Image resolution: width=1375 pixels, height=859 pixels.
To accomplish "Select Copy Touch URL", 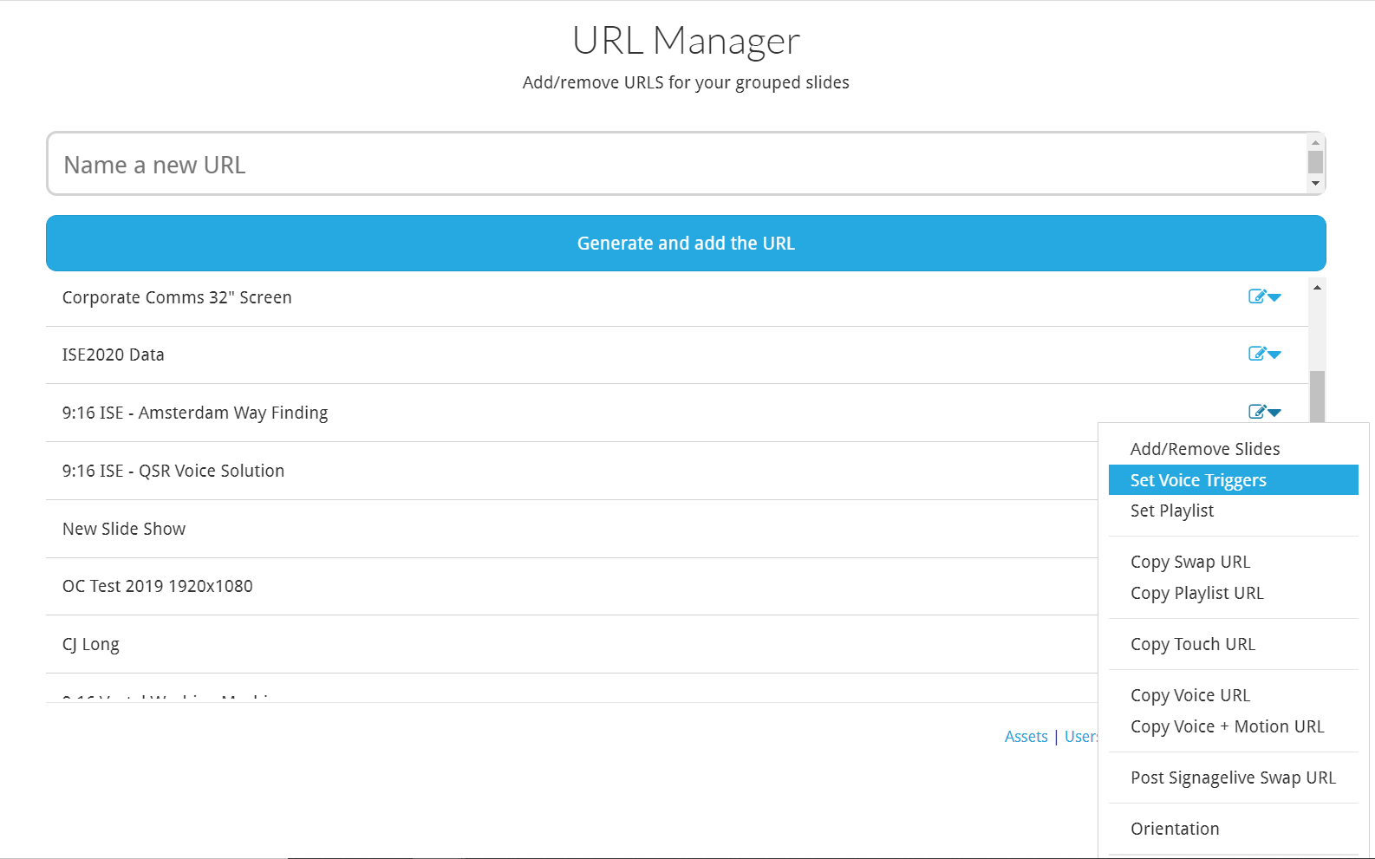I will [1192, 644].
